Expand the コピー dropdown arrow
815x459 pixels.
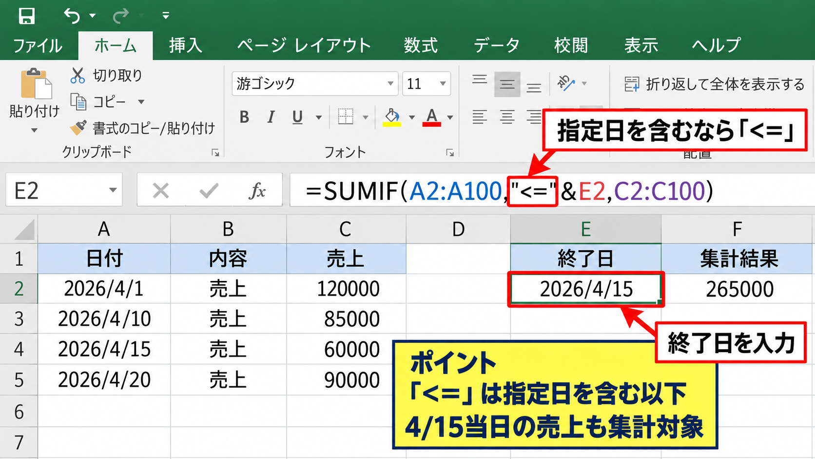click(141, 101)
